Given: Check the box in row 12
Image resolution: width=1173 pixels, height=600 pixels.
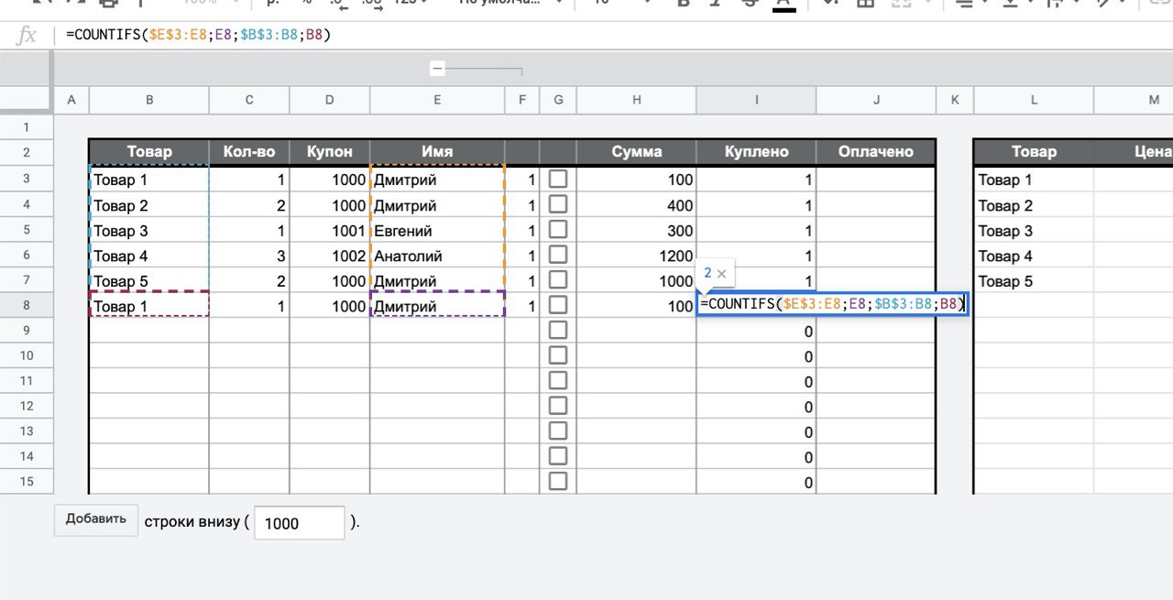Looking at the screenshot, I should tap(557, 406).
